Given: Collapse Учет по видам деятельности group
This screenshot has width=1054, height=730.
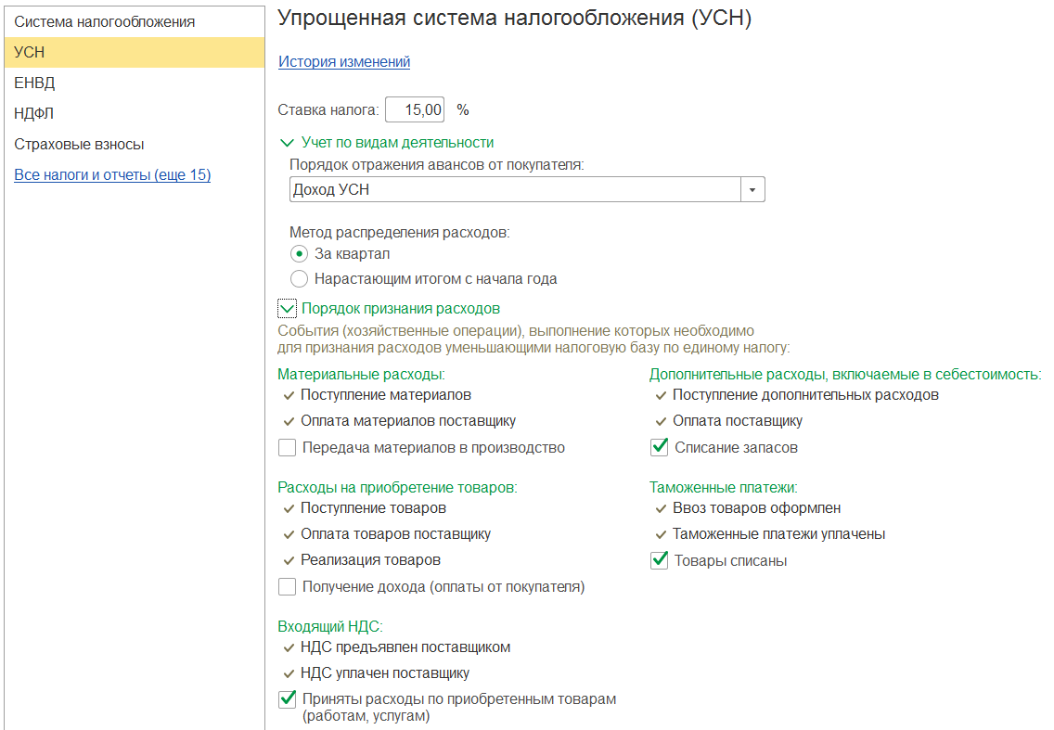Looking at the screenshot, I should coord(287,143).
